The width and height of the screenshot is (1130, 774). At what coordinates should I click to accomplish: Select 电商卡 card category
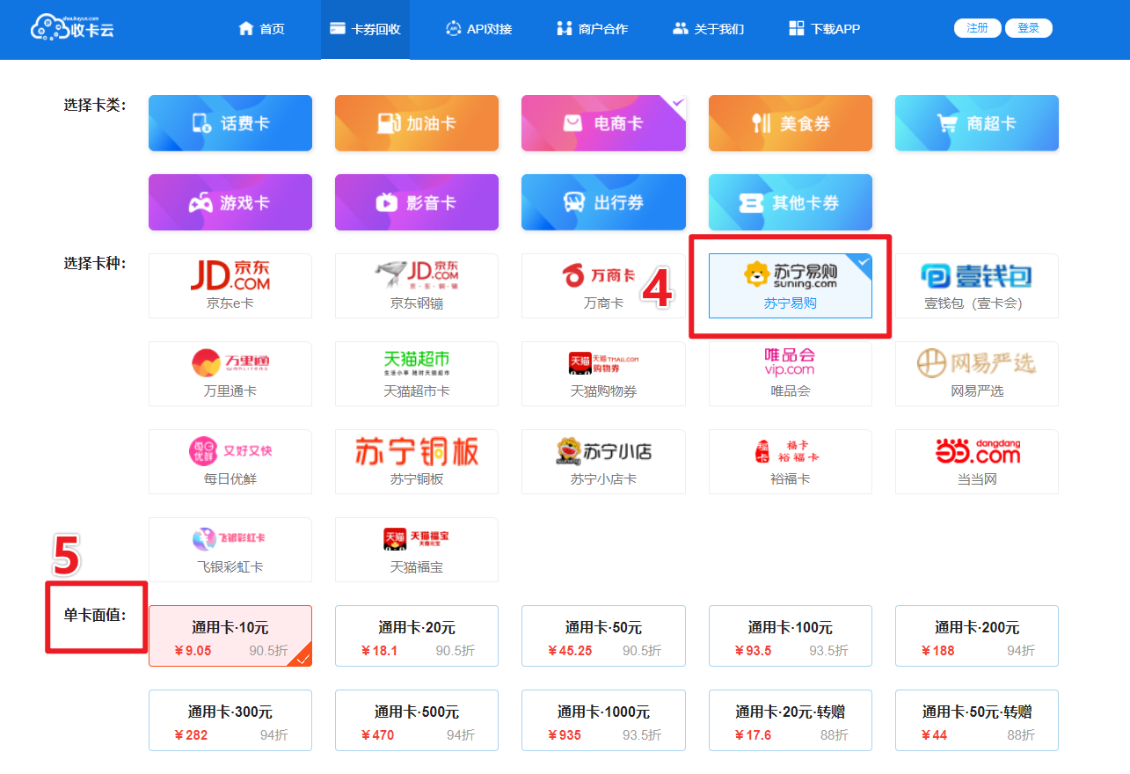click(603, 123)
